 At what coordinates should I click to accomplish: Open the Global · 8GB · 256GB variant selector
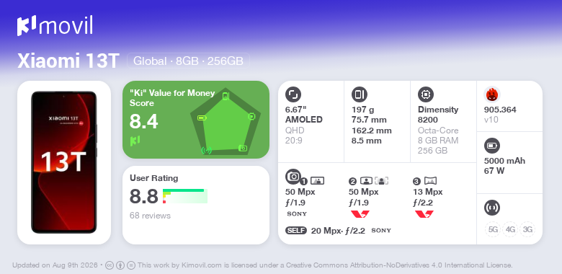click(188, 61)
